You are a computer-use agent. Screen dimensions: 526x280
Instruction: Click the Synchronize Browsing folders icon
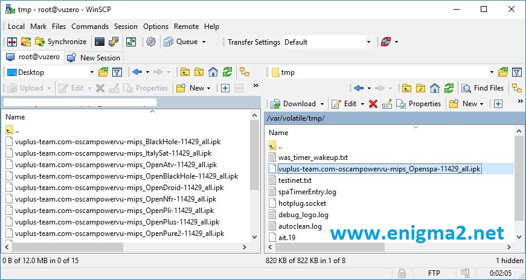pyautogui.click(x=26, y=42)
